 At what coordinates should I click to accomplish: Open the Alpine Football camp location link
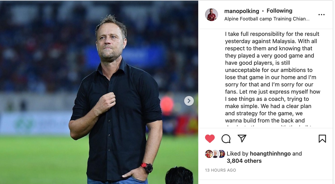[x=267, y=19]
